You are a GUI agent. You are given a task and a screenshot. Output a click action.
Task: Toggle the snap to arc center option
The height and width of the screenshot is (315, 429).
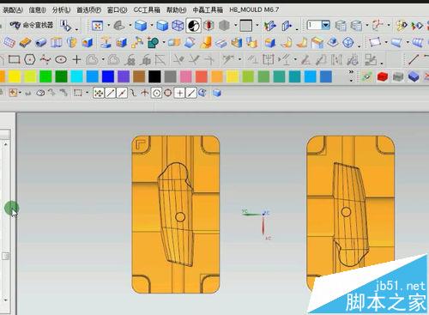coord(156,93)
